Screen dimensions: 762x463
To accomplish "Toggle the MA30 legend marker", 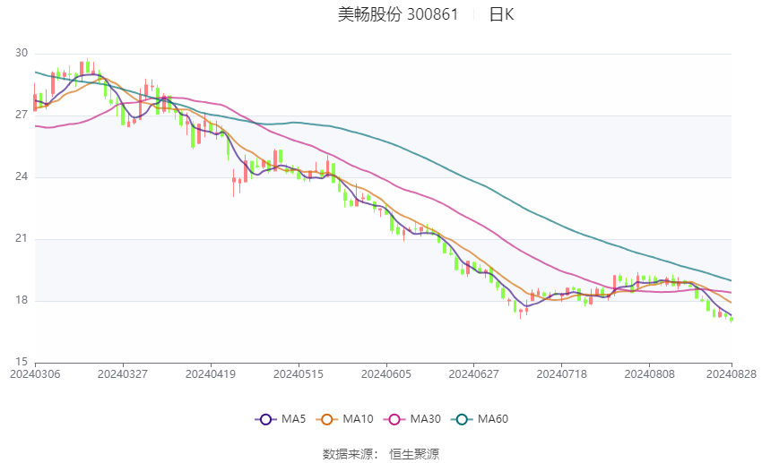I will [x=394, y=419].
